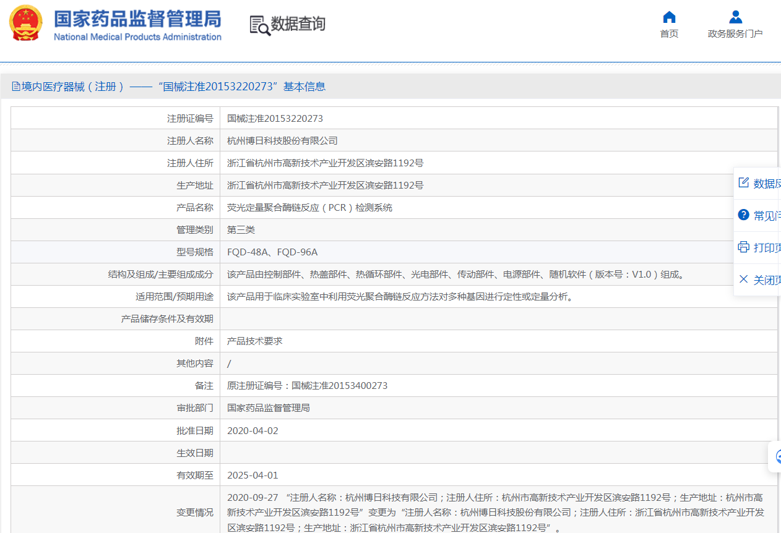Click the 荧光定量聚合酶链反应（PCR）检测系统 product name

[310, 207]
